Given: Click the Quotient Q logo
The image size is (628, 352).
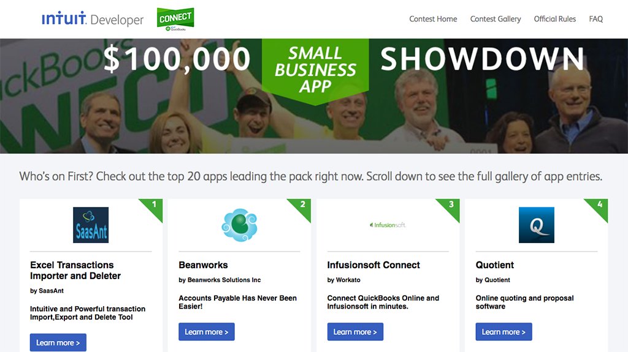Looking at the screenshot, I should [536, 225].
